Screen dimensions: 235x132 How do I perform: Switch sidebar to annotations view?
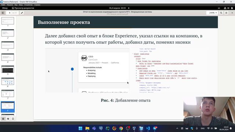tap(8, 119)
